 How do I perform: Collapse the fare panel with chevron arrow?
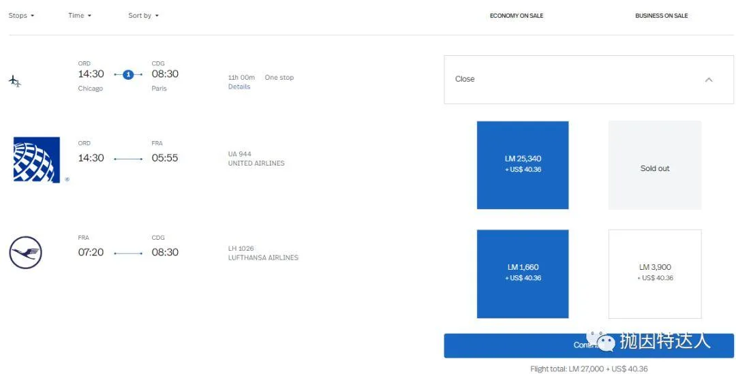point(708,80)
